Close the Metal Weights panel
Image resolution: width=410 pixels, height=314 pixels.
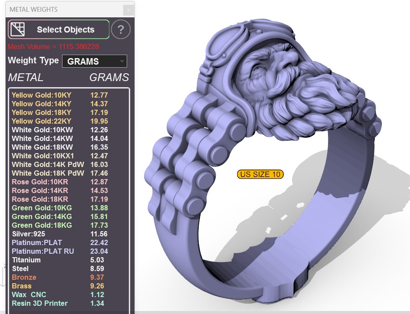click(x=128, y=10)
